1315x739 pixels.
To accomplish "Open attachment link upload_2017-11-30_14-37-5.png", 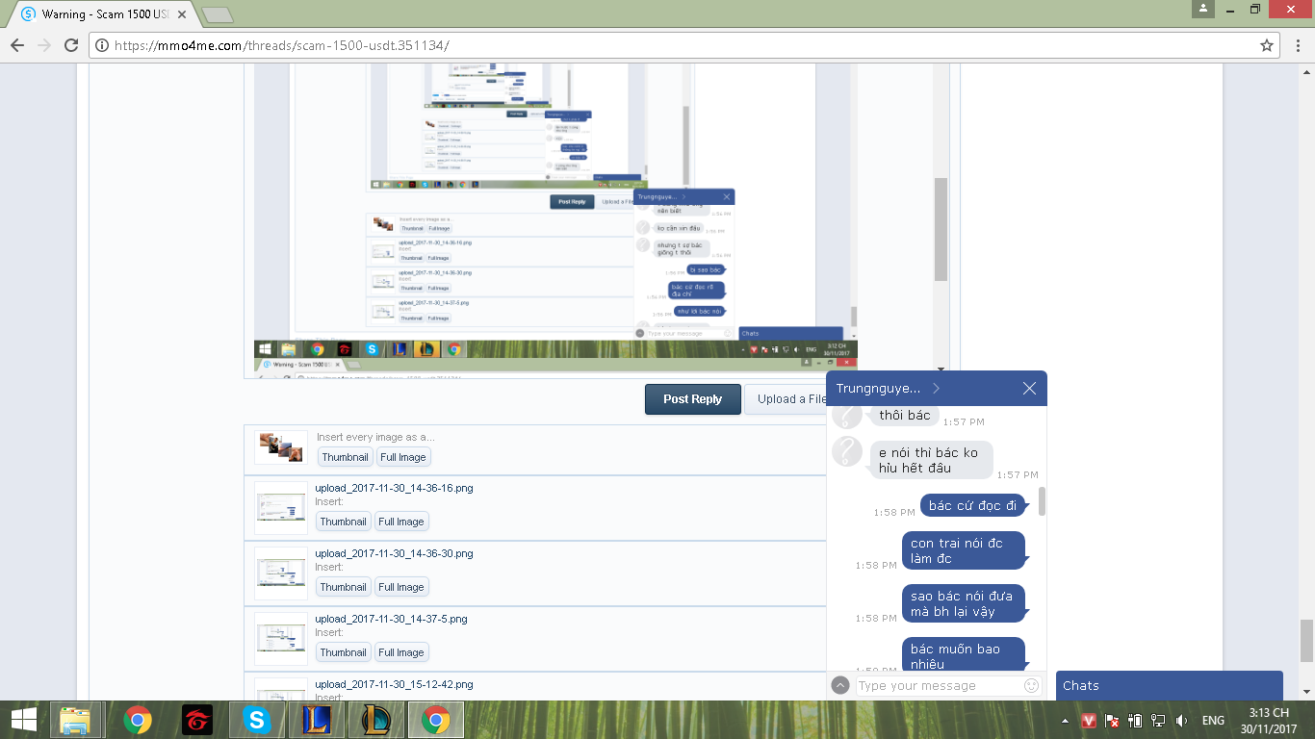I will coord(392,619).
